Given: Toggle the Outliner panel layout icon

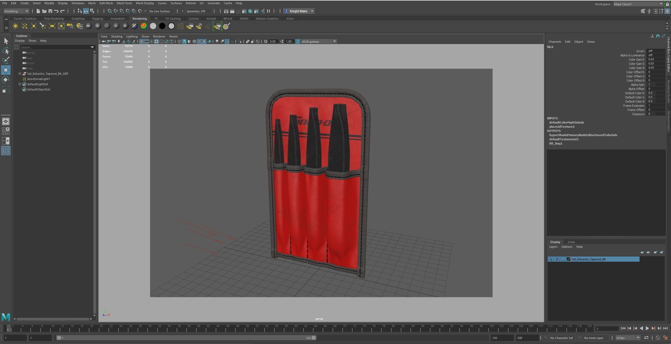Looking at the screenshot, I should [6, 150].
